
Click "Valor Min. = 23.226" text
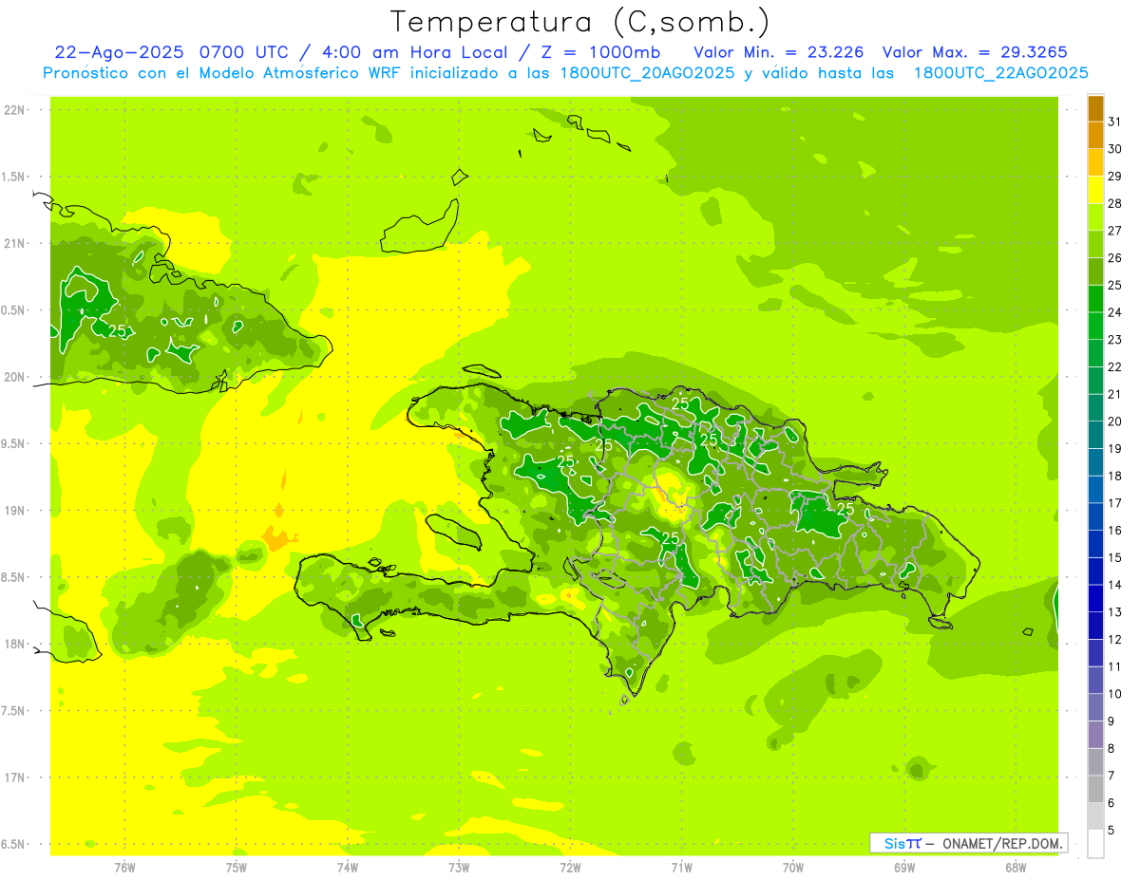click(779, 51)
